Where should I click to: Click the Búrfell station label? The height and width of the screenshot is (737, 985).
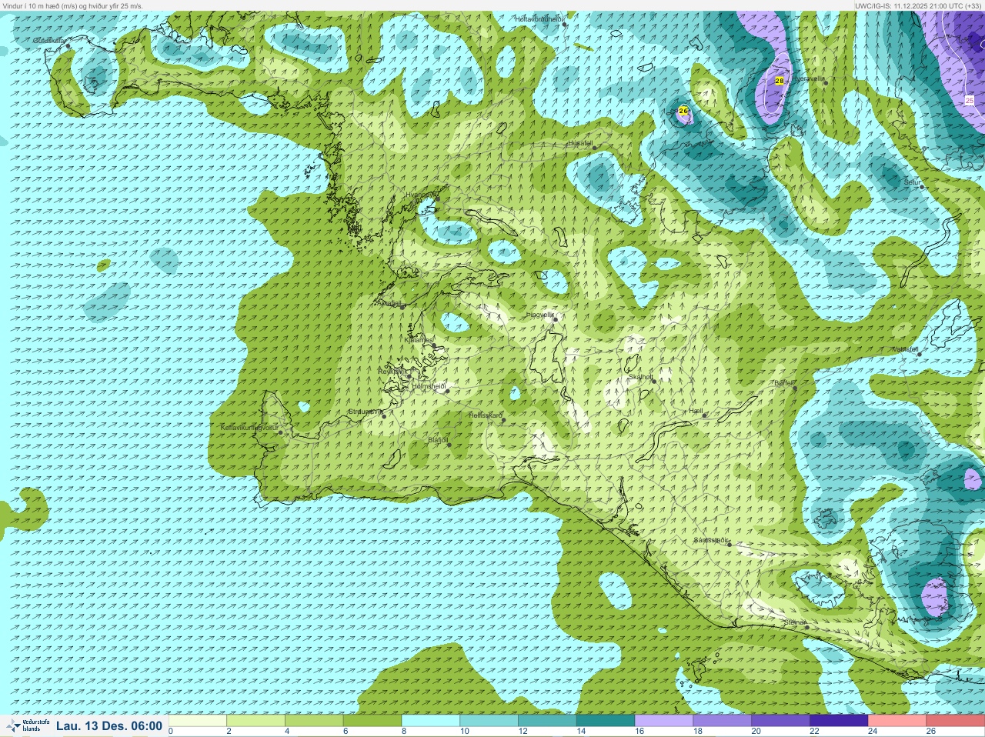[x=784, y=382]
